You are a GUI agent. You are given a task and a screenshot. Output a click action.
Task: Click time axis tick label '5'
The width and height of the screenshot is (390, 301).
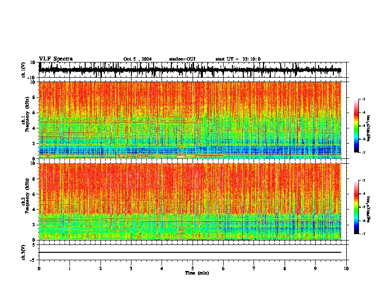[193, 269]
